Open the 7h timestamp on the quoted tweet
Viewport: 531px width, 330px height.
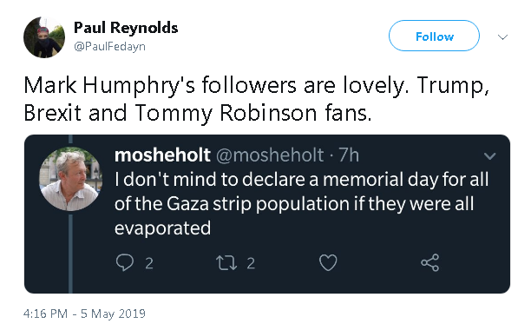[349, 155]
